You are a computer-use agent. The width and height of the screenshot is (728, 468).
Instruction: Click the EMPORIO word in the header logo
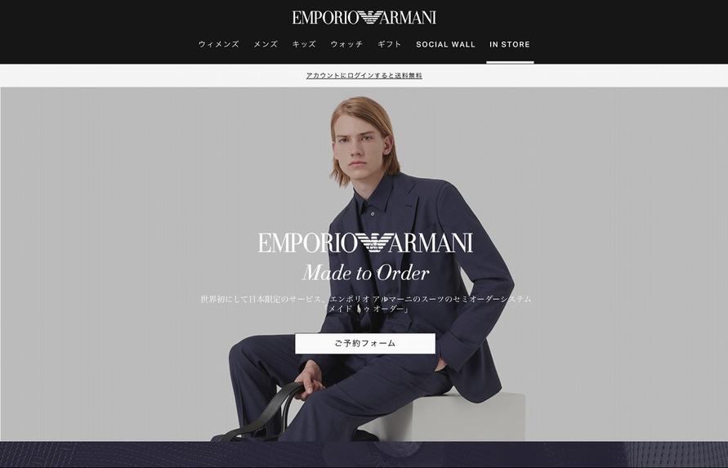coord(324,18)
